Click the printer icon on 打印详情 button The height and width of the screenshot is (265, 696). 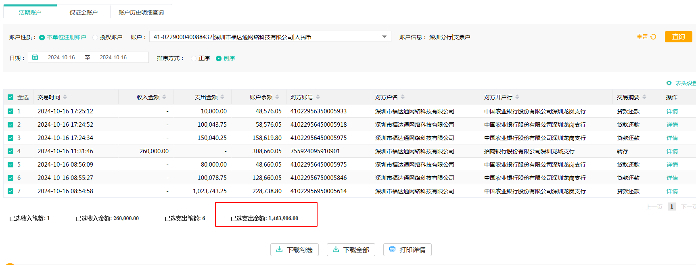(392, 249)
